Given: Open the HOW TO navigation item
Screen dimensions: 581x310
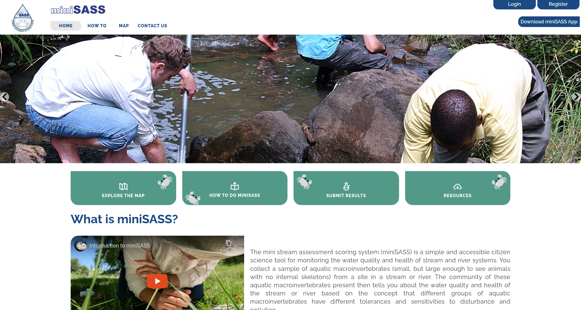Looking at the screenshot, I should pyautogui.click(x=97, y=26).
